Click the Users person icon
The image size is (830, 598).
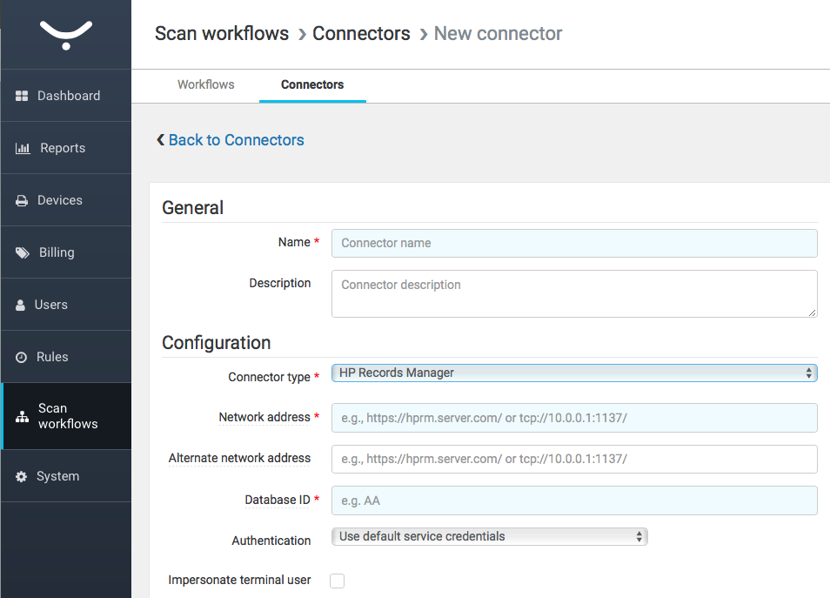pos(21,305)
